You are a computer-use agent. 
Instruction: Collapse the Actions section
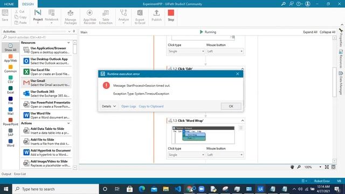click(x=68, y=123)
